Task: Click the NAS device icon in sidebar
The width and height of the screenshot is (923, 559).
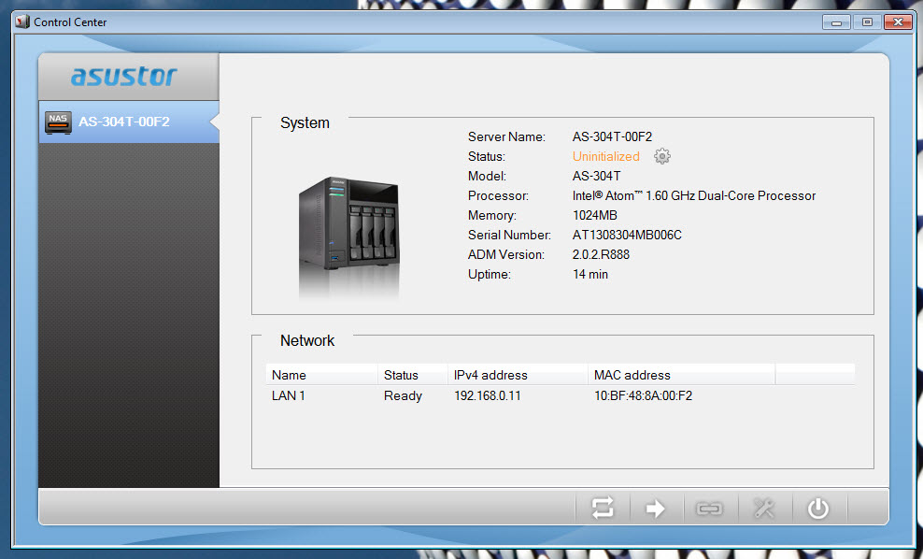Action: 58,122
